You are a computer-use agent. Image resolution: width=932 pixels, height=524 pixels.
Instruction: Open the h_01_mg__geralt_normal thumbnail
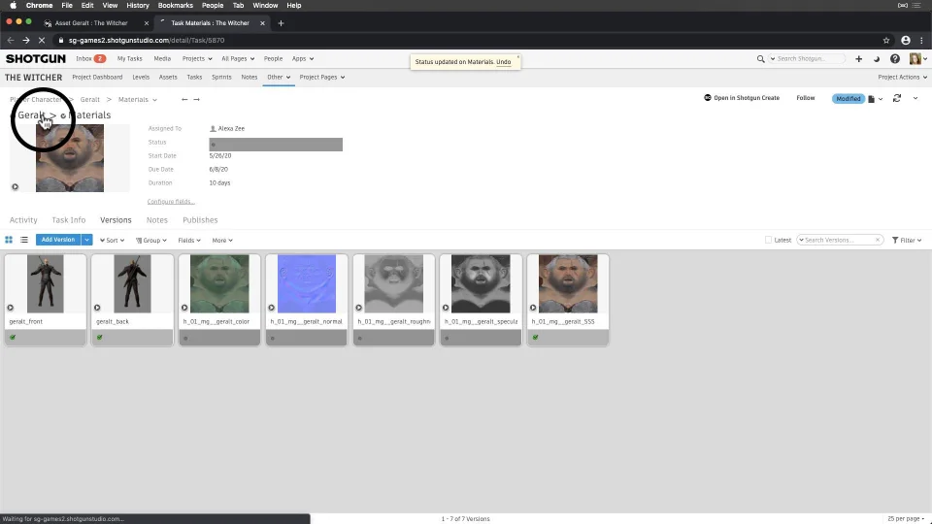[x=307, y=284]
